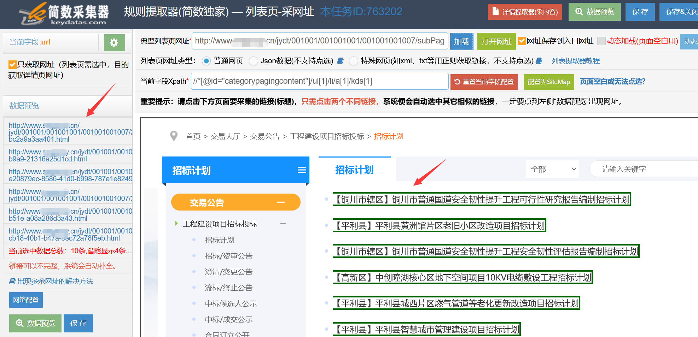This screenshot has width=698, height=337.
Task: Select the Json数据 radio button
Action: [253, 61]
